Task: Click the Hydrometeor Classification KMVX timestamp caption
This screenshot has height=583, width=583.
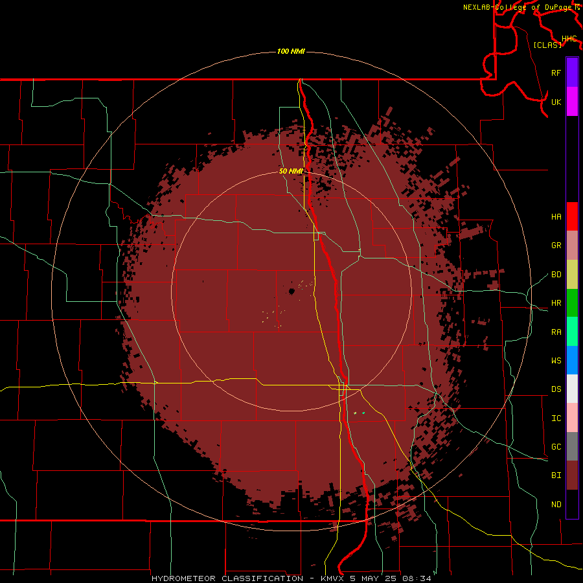Action: click(291, 578)
